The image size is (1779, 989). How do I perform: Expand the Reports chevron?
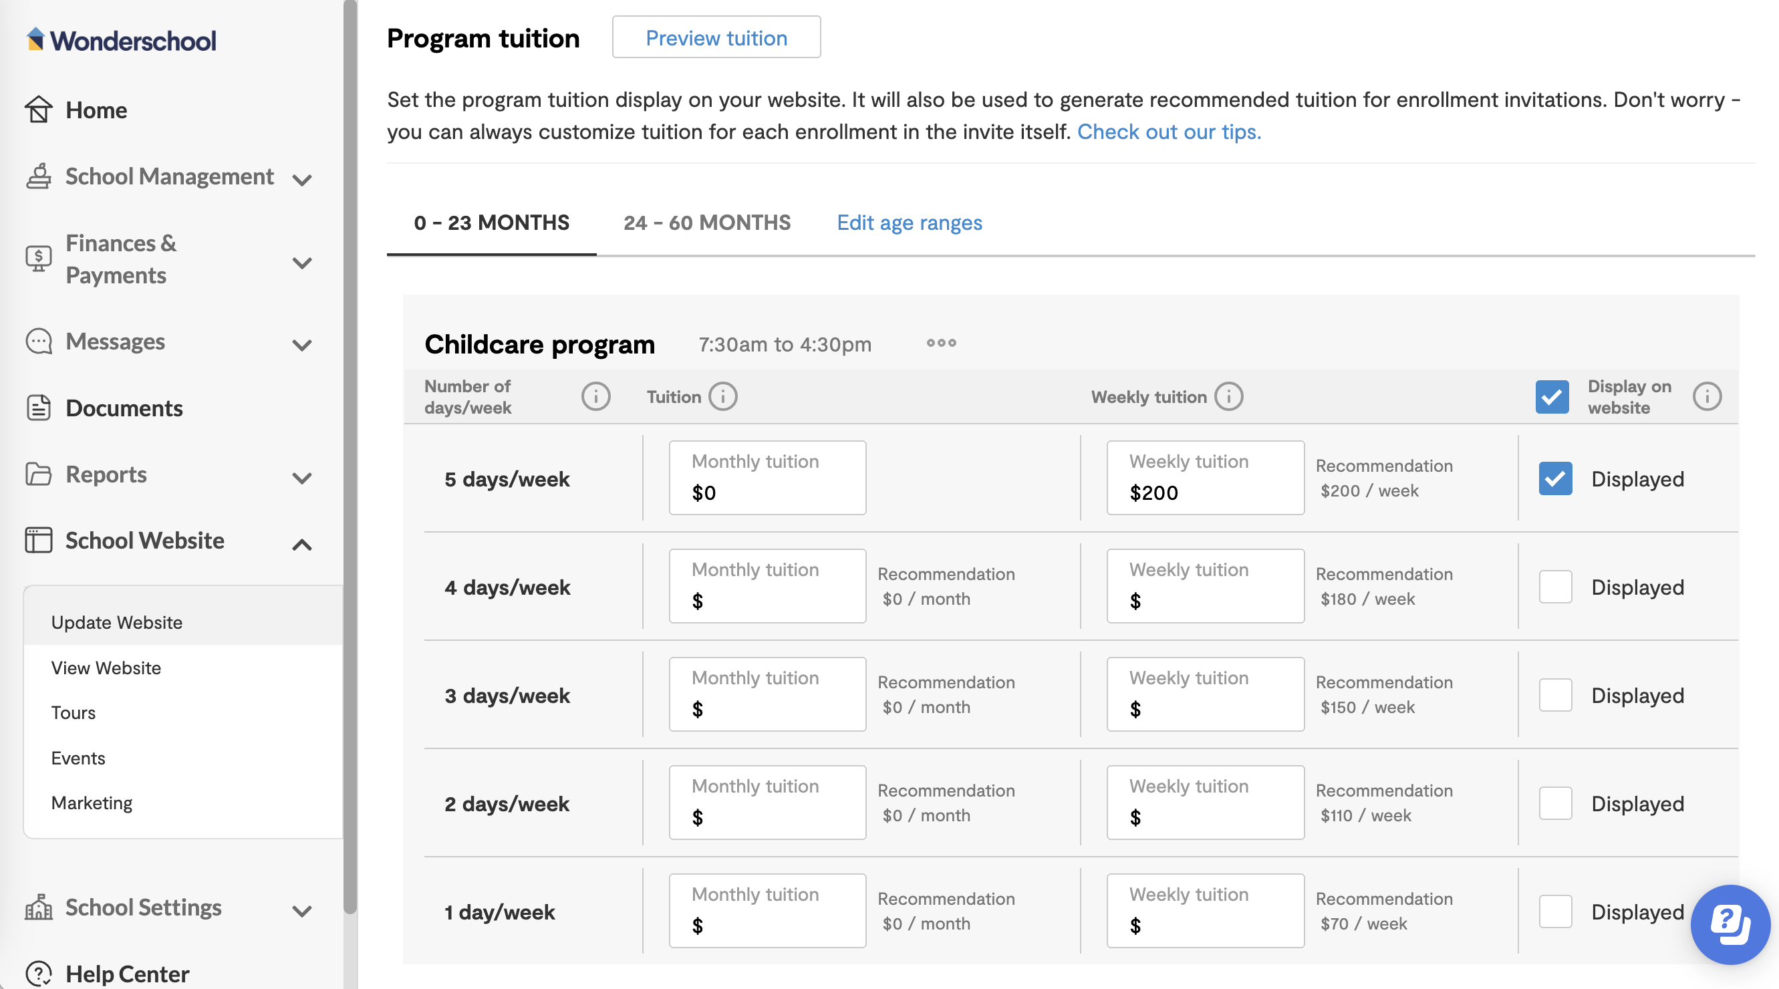click(x=302, y=478)
